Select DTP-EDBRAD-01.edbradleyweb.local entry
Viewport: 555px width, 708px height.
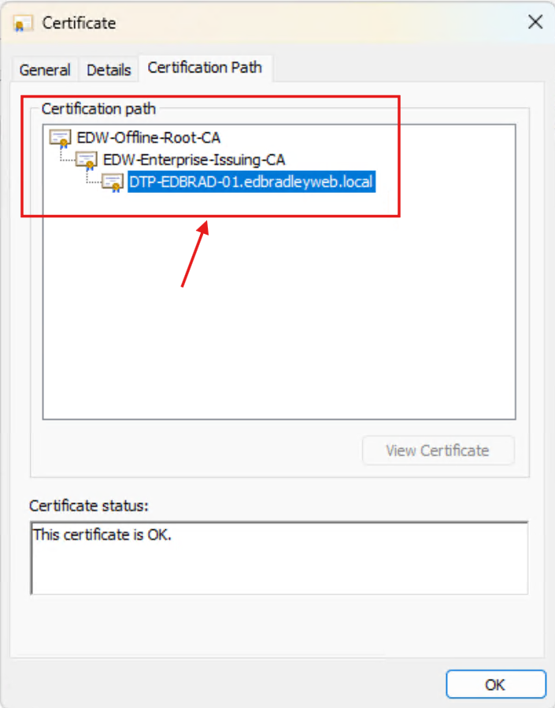[251, 181]
